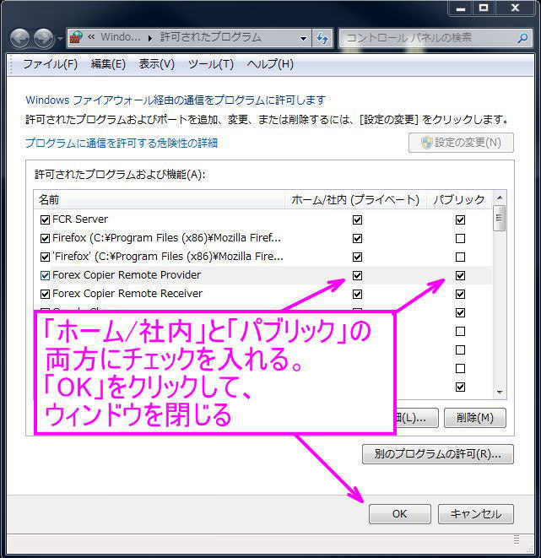Toggle the FCR Server name checkbox

pyautogui.click(x=45, y=219)
